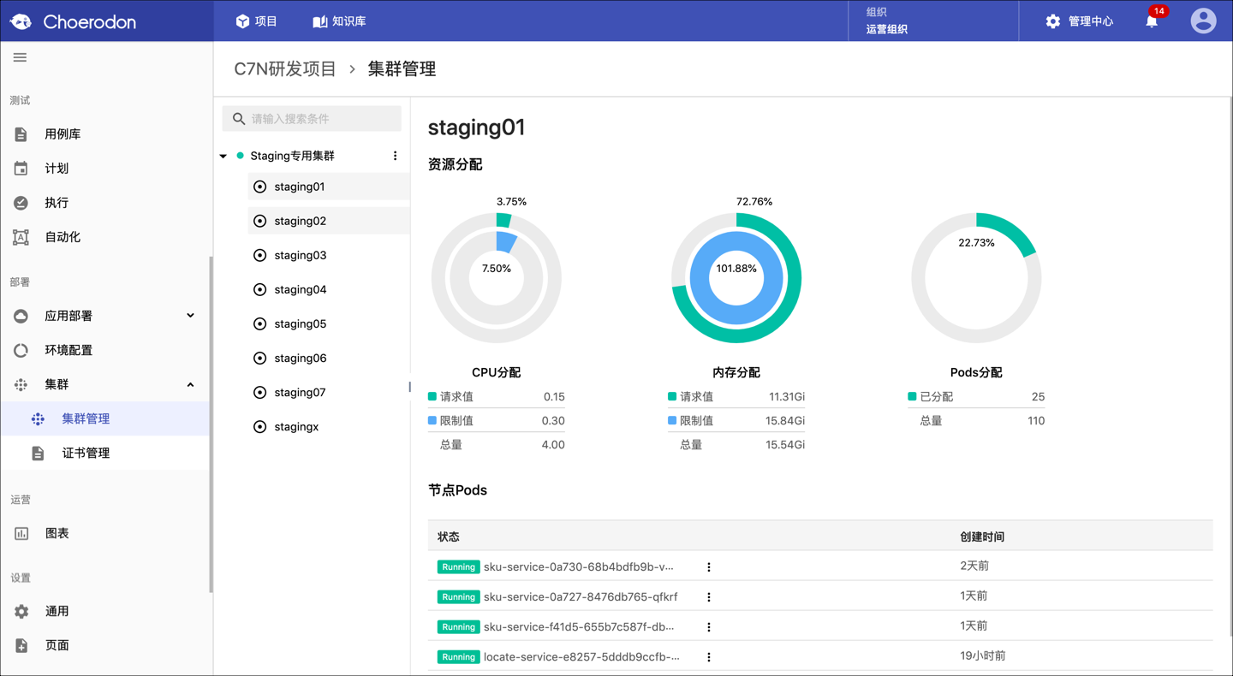Click the CPU 请求值 green legend swatch
Viewport: 1233px width, 676px height.
pyautogui.click(x=432, y=396)
